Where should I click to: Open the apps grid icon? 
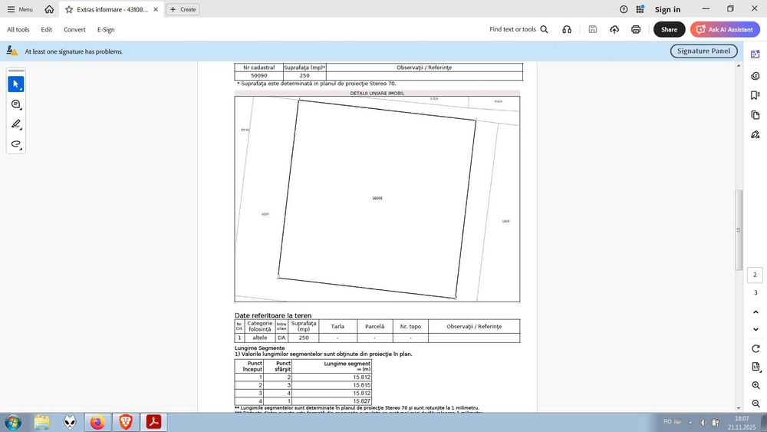[x=640, y=9]
